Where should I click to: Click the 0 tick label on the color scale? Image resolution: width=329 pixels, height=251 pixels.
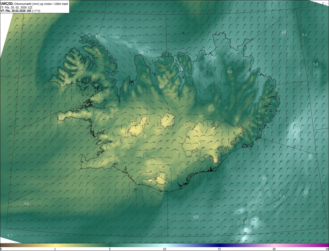pyautogui.click(x=1, y=249)
